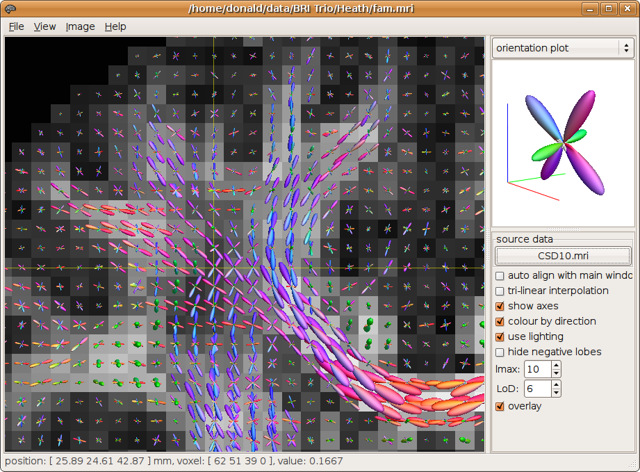640x472 pixels.
Task: Click the brain app icon in title bar
Action: [x=10, y=8]
